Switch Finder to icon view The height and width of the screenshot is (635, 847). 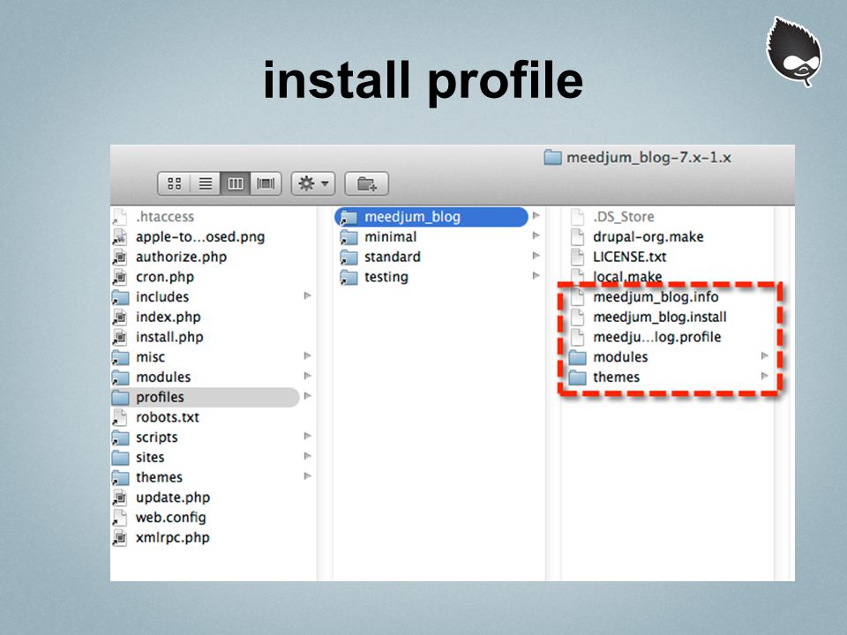click(174, 184)
